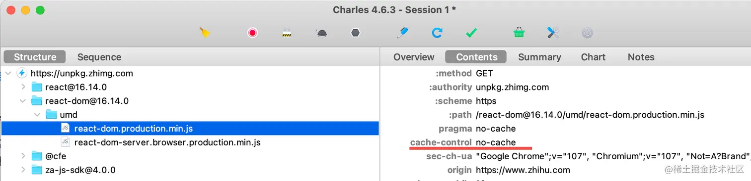Image resolution: width=751 pixels, height=181 pixels.
Task: Toggle throttling turtle icon
Action: [x=321, y=33]
